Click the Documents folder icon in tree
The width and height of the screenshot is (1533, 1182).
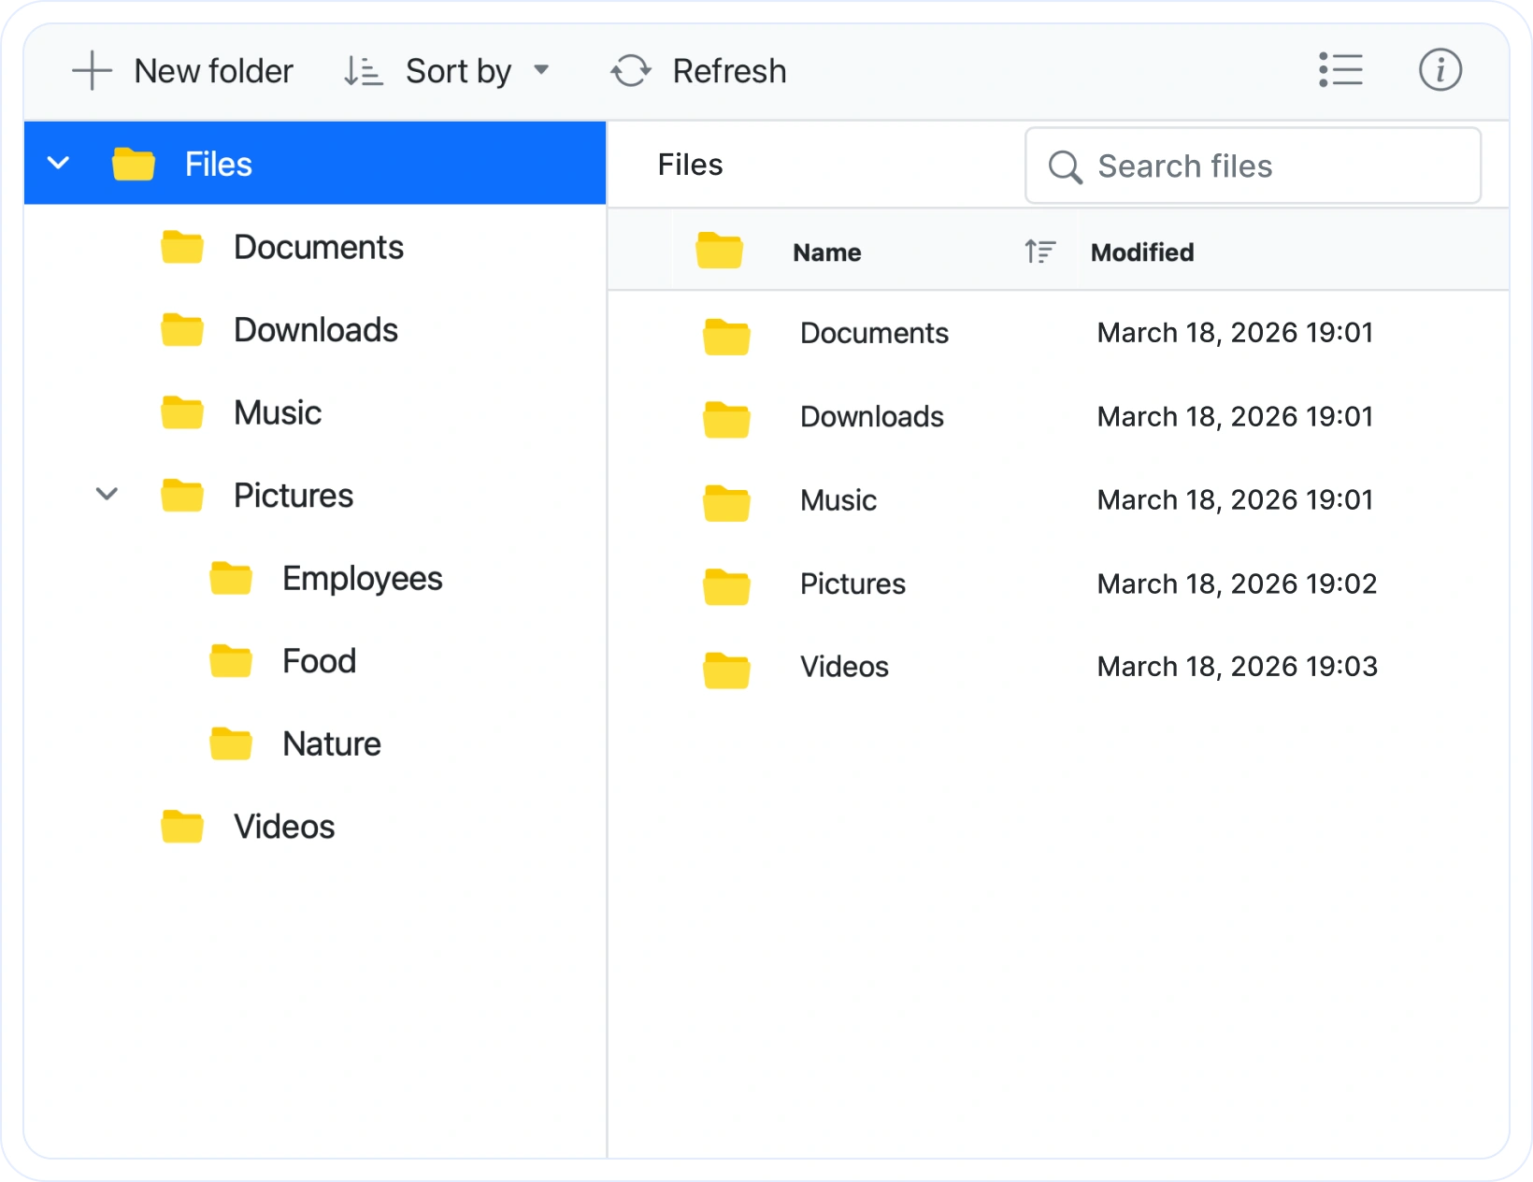(x=182, y=247)
